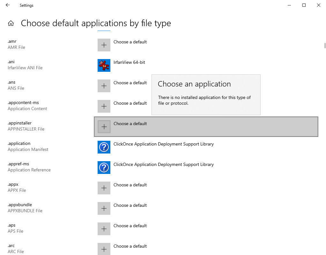Click the plus icon for .appinstaller

coord(104,127)
